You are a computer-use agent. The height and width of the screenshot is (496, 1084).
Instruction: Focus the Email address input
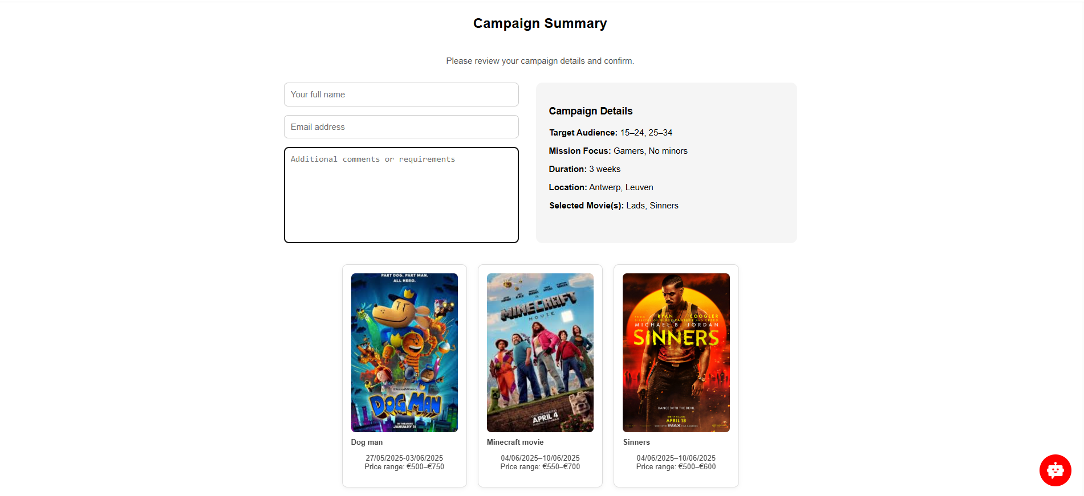[401, 127]
